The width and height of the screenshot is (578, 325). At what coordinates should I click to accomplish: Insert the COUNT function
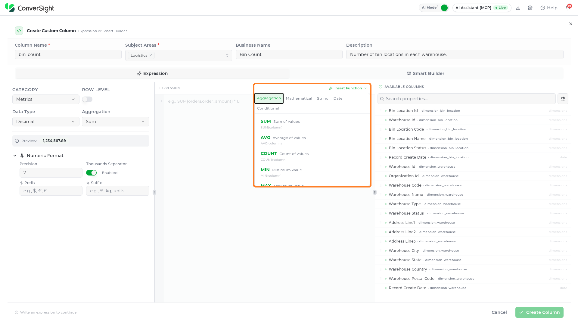click(312, 156)
